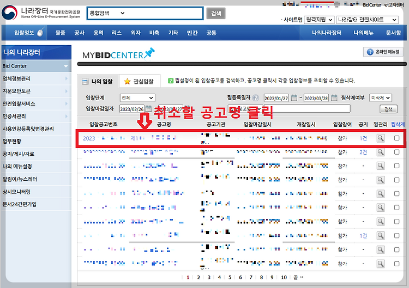The height and width of the screenshot is (288, 409).
Task: Open the 나의나라장터 menu
Action: 327,33
